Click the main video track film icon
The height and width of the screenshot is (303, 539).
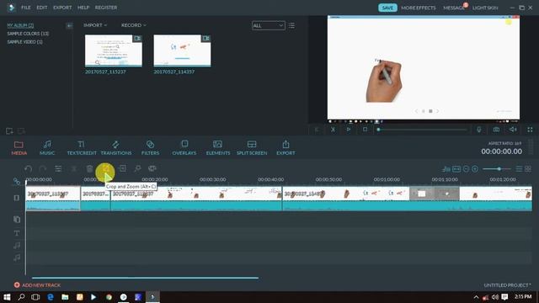[17, 198]
